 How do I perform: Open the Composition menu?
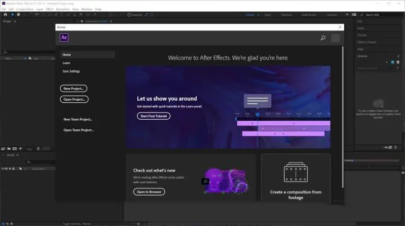25,9
